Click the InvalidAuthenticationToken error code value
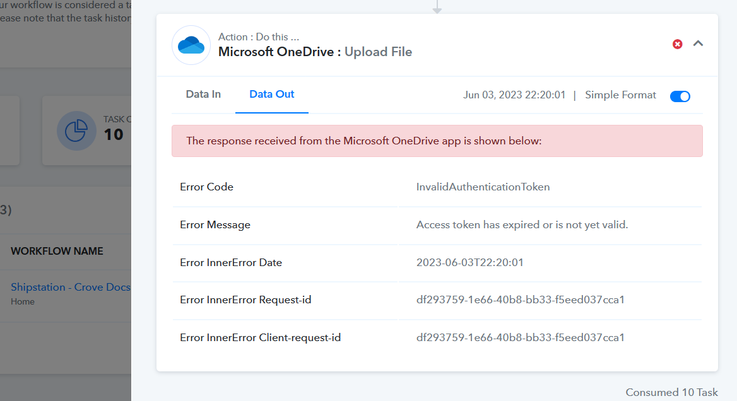 coord(483,187)
